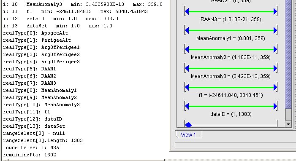Screen dimensions: 296x161
Task: Click the empty status field below the View 1 tab
Action: click(235, 145)
